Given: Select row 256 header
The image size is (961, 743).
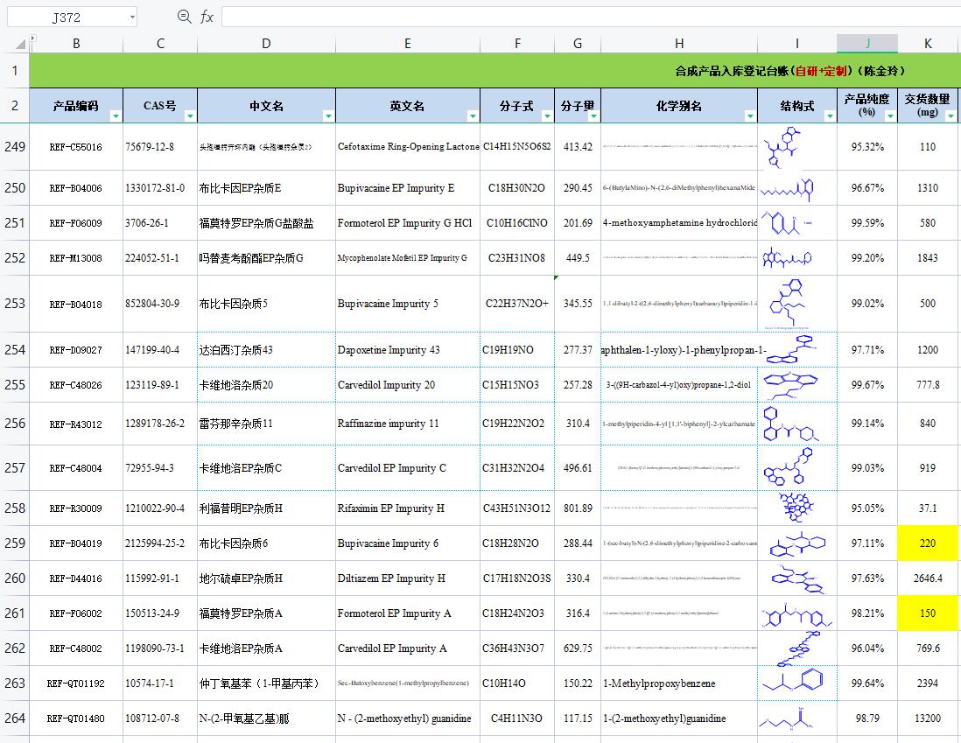Looking at the screenshot, I should pyautogui.click(x=15, y=423).
